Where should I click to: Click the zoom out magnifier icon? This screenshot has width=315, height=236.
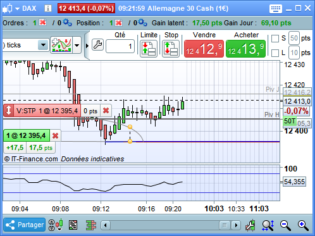click(x=286, y=225)
